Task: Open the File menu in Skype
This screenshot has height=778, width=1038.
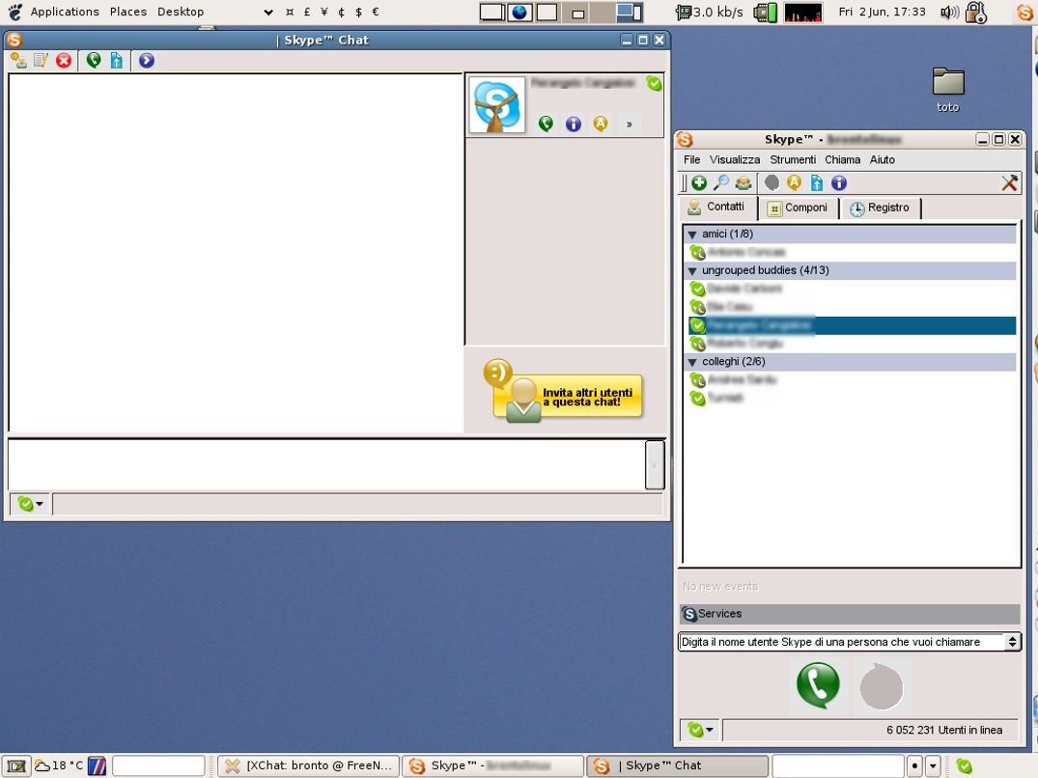Action: click(691, 159)
